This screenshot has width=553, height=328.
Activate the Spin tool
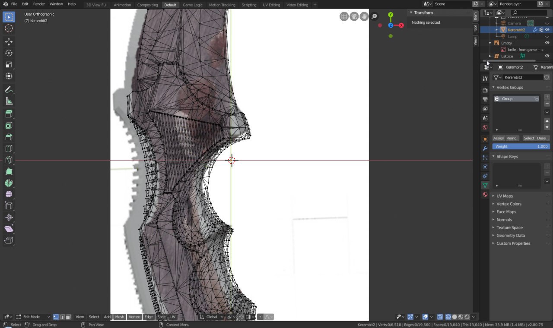pos(9,183)
